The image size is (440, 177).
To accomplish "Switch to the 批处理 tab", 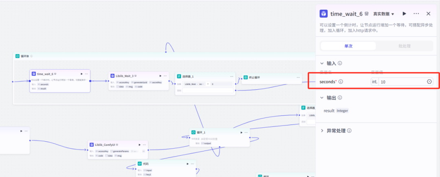I will point(405,46).
